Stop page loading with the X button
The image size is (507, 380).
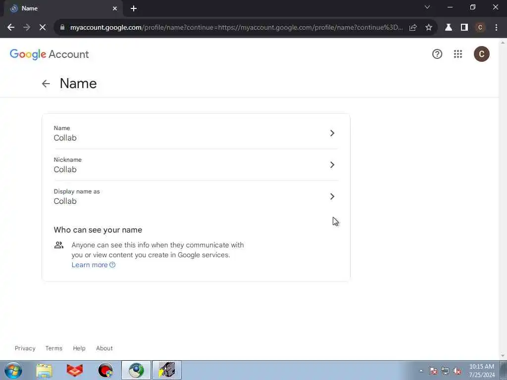pyautogui.click(x=43, y=28)
